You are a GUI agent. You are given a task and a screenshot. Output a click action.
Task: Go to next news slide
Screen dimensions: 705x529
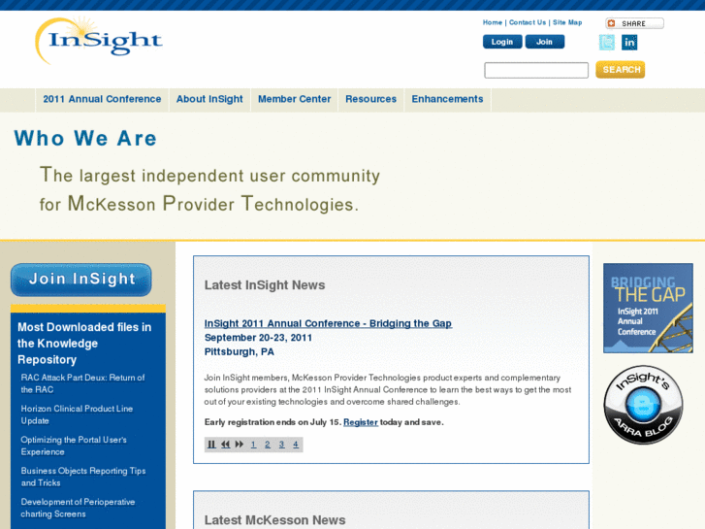click(240, 445)
